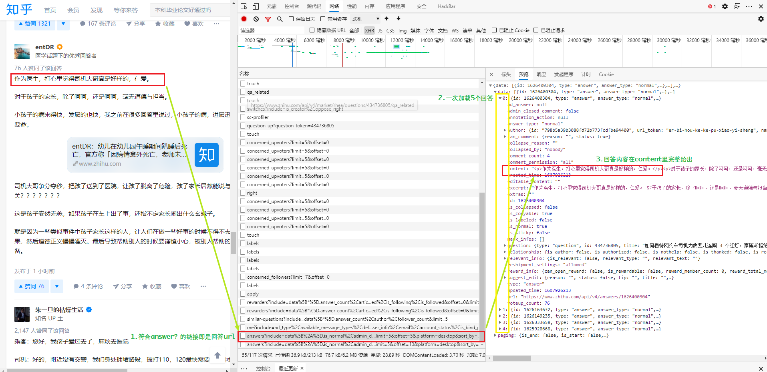Close the What's New drawer tab

click(x=302, y=368)
